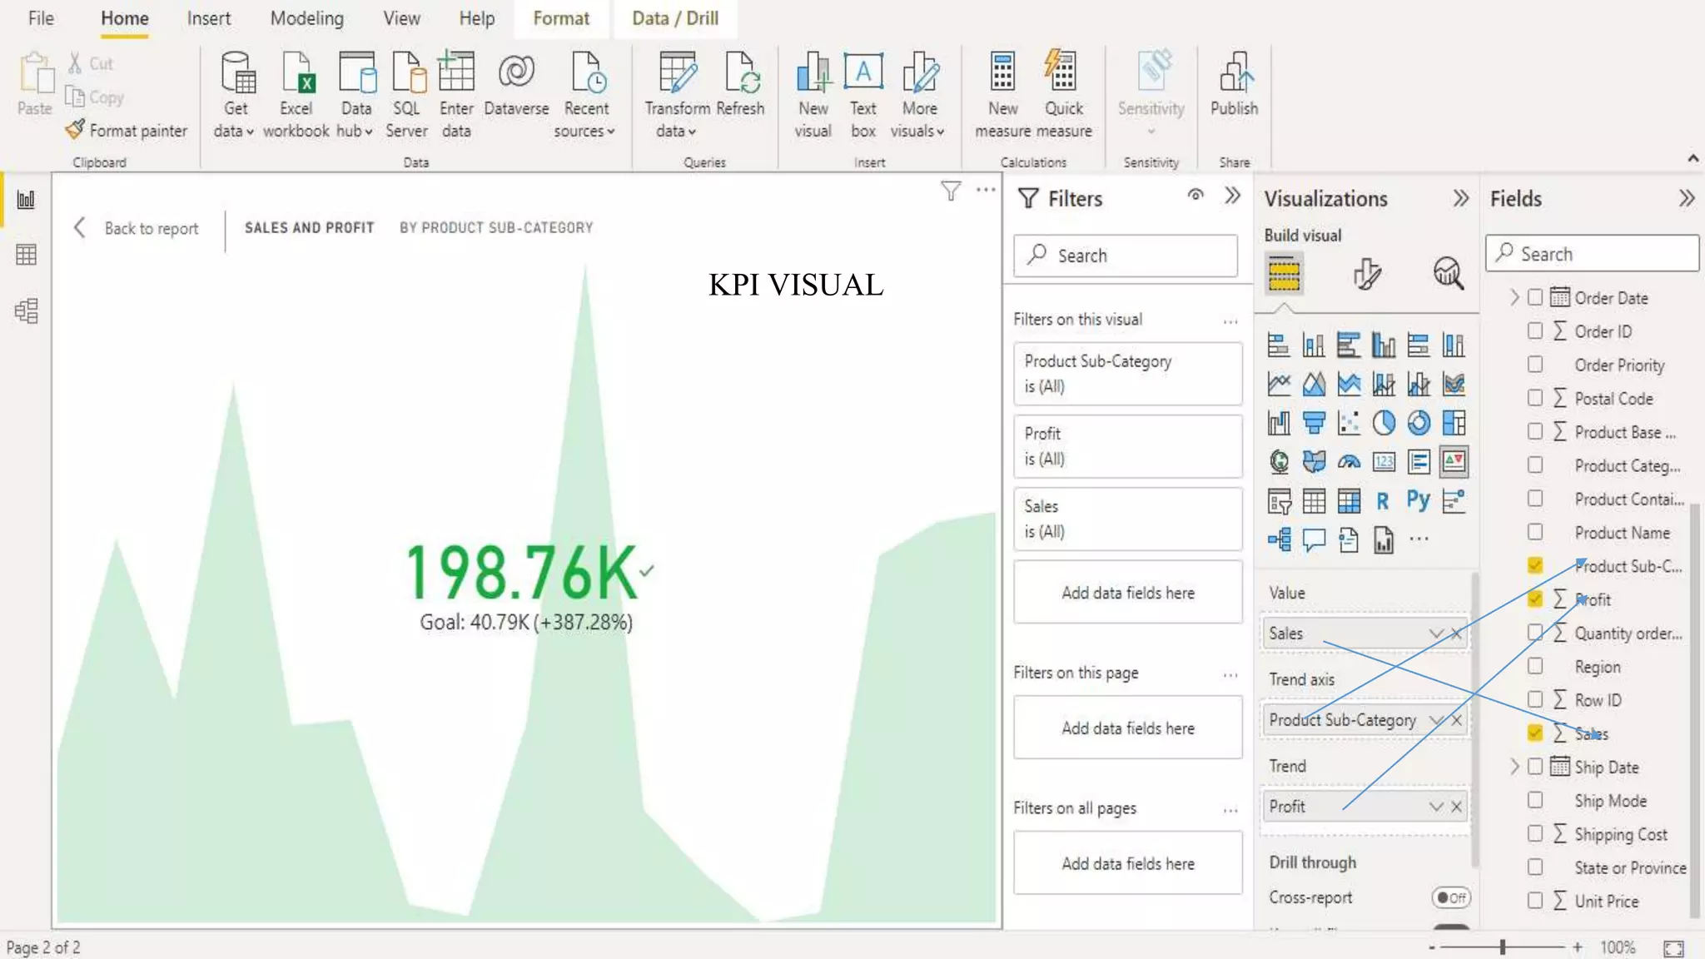
Task: Switch to the Format tab
Action: (x=561, y=18)
